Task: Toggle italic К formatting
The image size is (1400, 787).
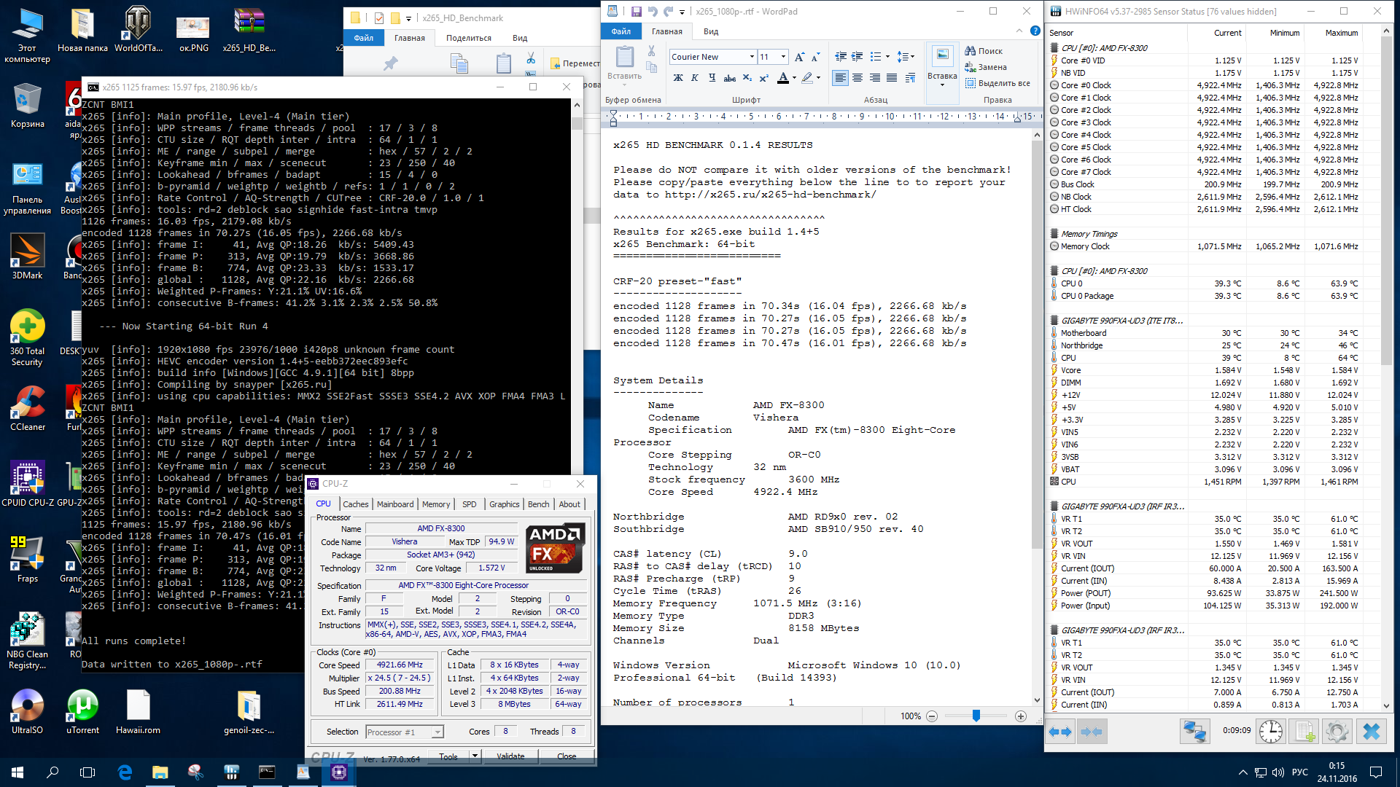Action: pyautogui.click(x=695, y=78)
